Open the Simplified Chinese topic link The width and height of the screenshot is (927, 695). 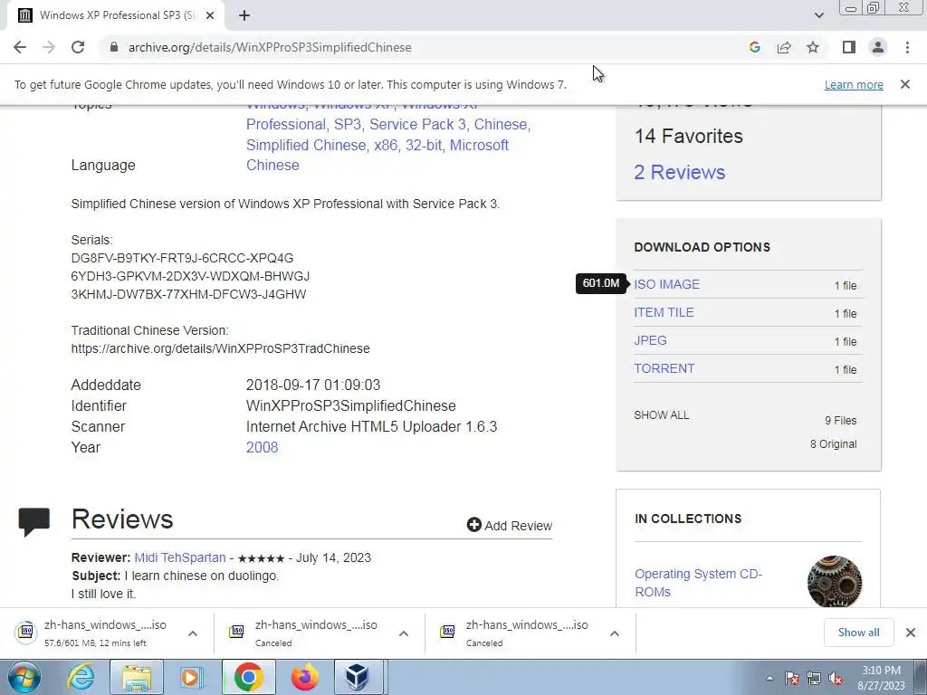pyautogui.click(x=306, y=145)
